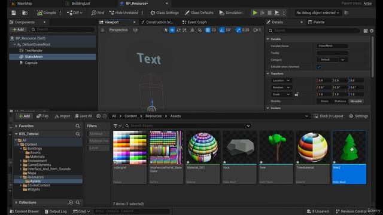Screen dimensions: 383x215
Task: Toggle the scale lock icon
Action: (x=297, y=94)
